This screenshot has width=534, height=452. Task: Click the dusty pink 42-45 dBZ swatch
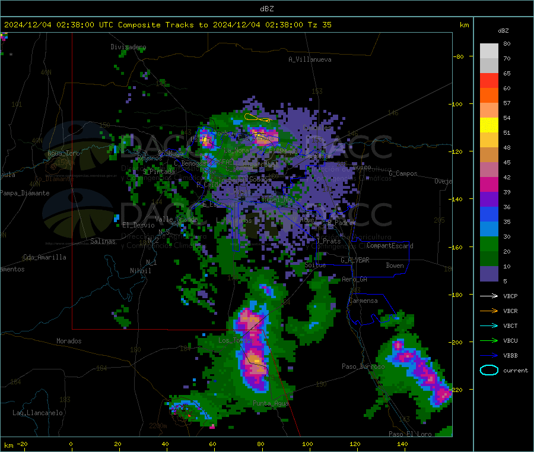click(489, 170)
